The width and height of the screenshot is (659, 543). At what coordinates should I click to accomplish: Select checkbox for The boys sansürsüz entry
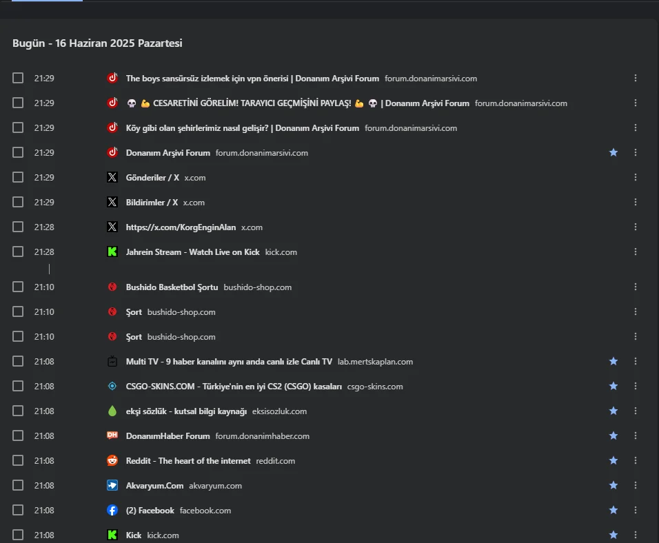(x=18, y=79)
